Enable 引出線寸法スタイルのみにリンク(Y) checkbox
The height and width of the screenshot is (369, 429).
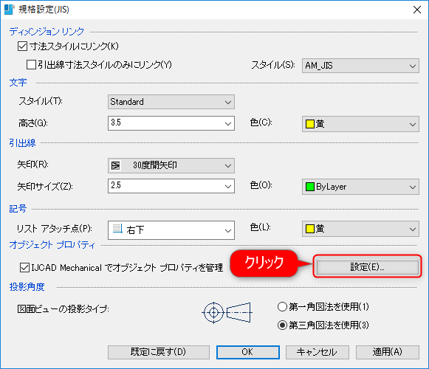coord(31,65)
